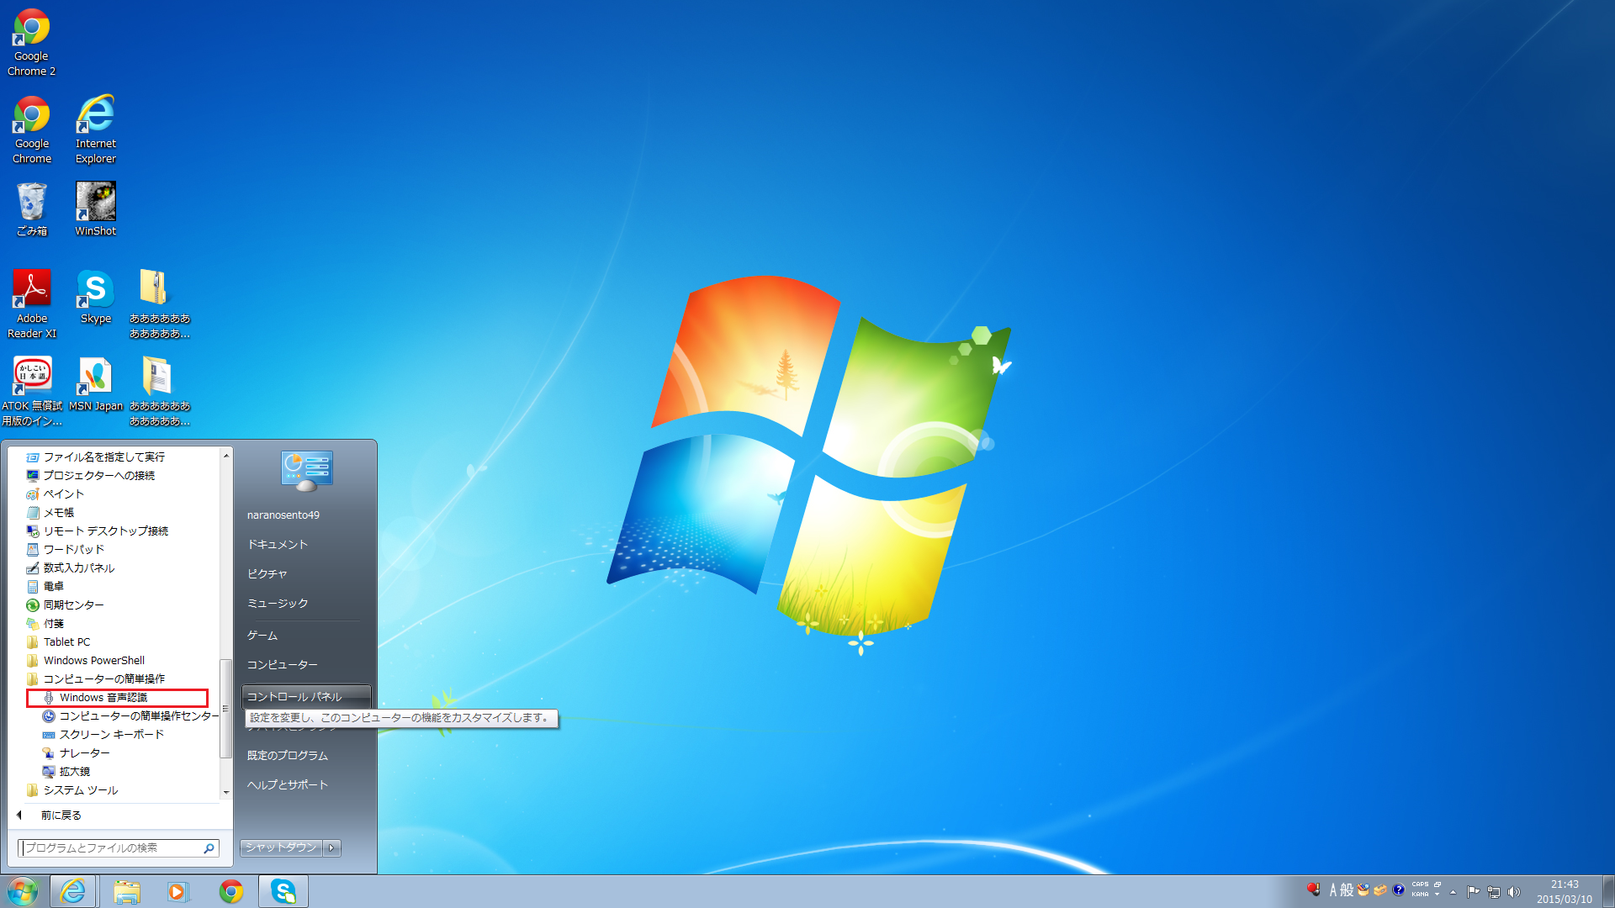This screenshot has height=908, width=1615.
Task: Open naranosento49 user folder link
Action: tap(283, 515)
